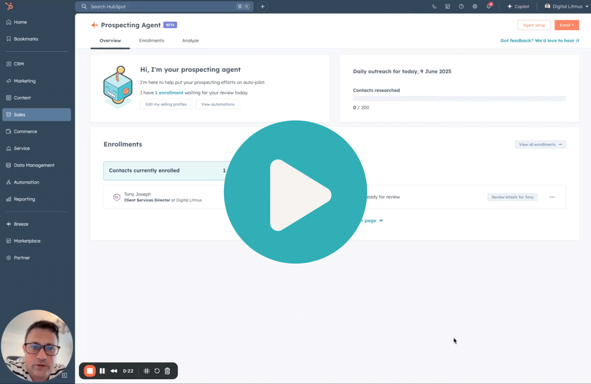This screenshot has height=384, width=591.
Task: Open the Content menu
Action: pyautogui.click(x=19, y=98)
